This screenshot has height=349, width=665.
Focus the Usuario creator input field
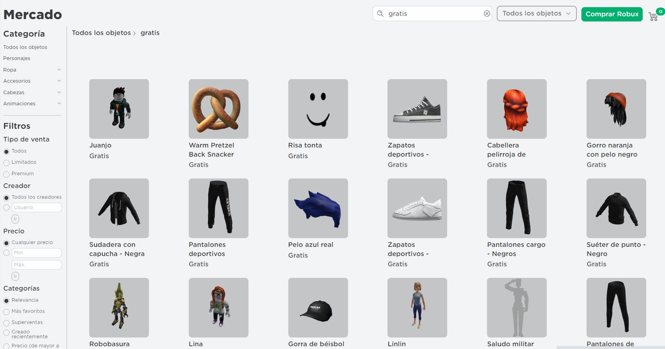(x=37, y=207)
